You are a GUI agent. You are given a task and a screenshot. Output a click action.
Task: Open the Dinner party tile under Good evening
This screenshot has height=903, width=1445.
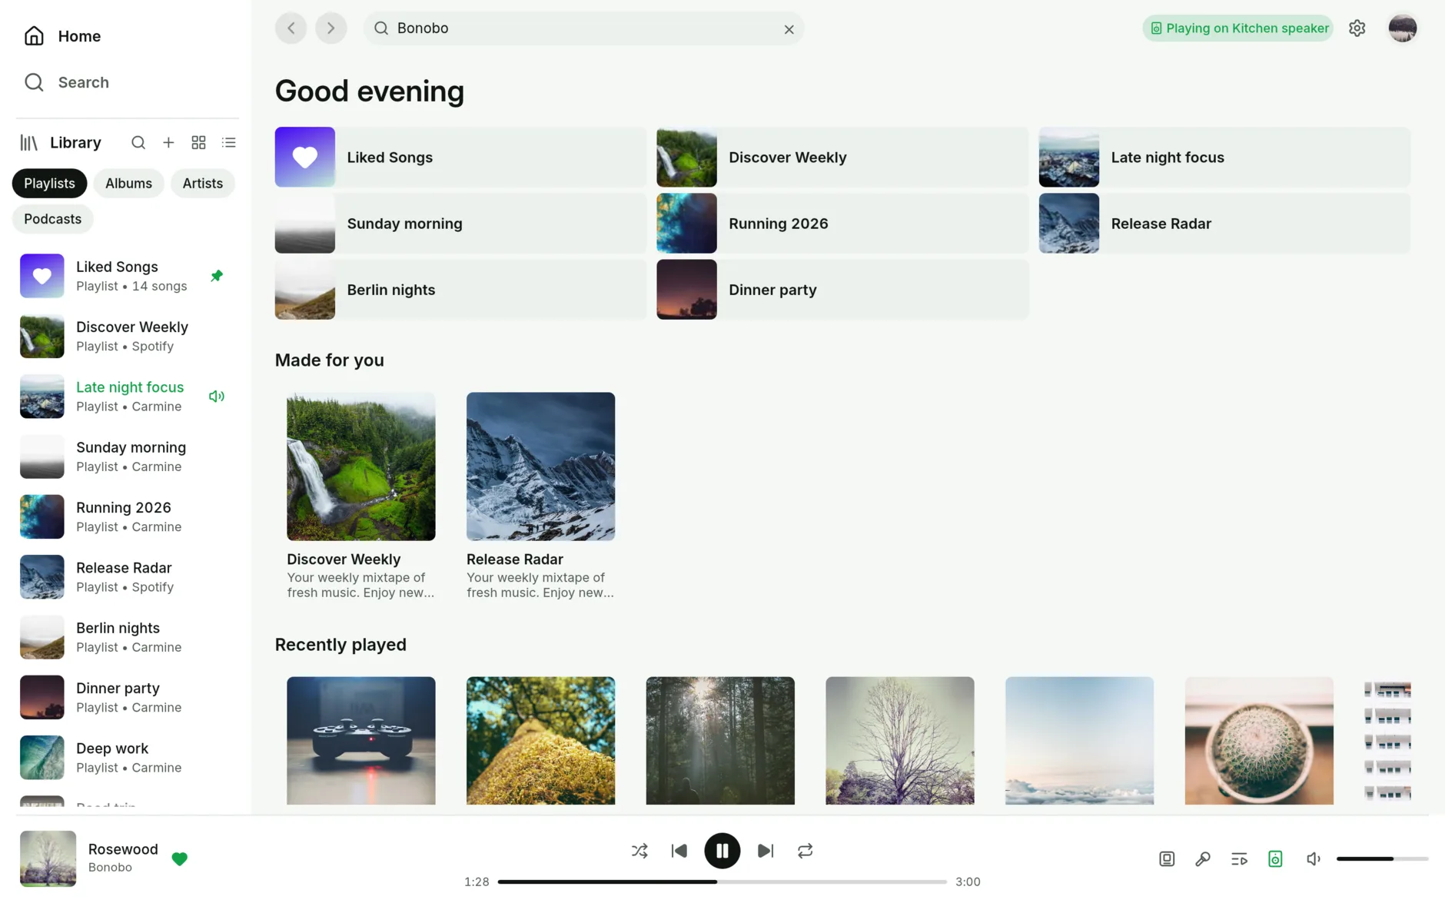coord(842,290)
